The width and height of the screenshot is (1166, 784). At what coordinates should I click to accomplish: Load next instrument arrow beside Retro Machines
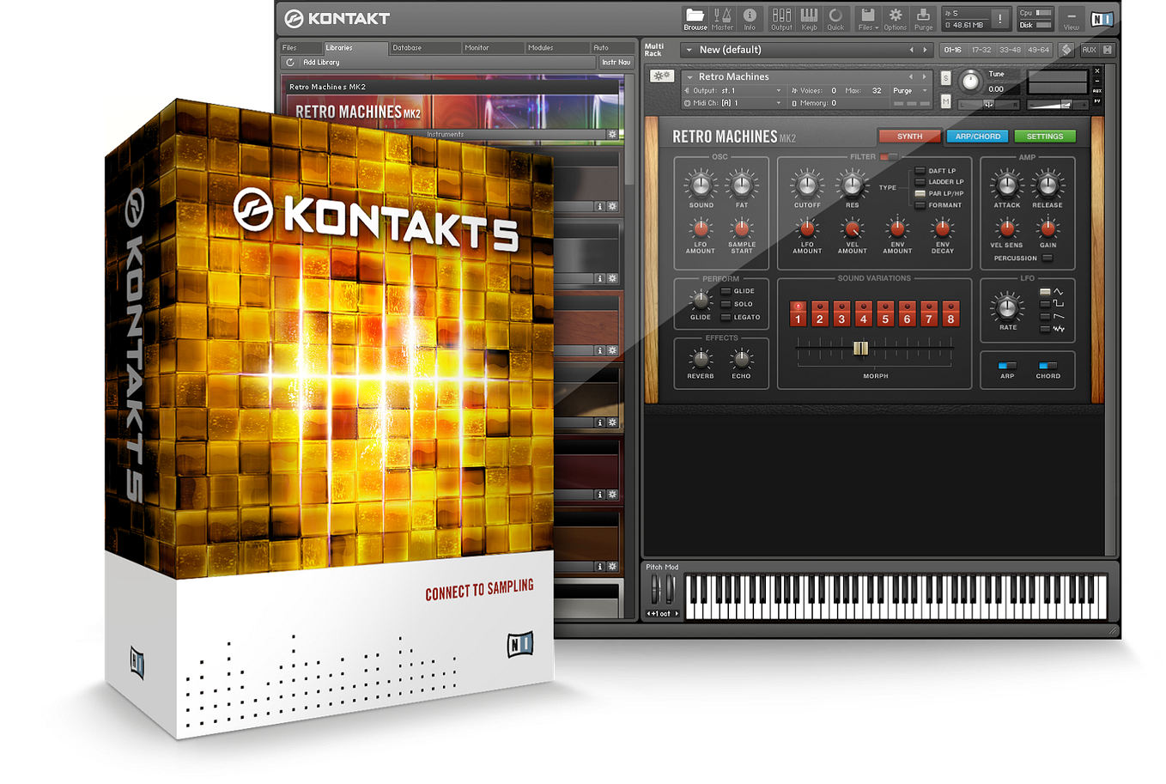(924, 76)
